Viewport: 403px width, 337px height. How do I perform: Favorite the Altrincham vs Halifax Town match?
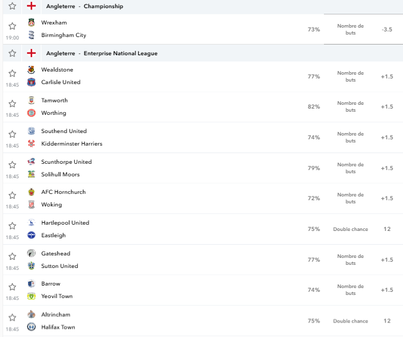[13, 318]
